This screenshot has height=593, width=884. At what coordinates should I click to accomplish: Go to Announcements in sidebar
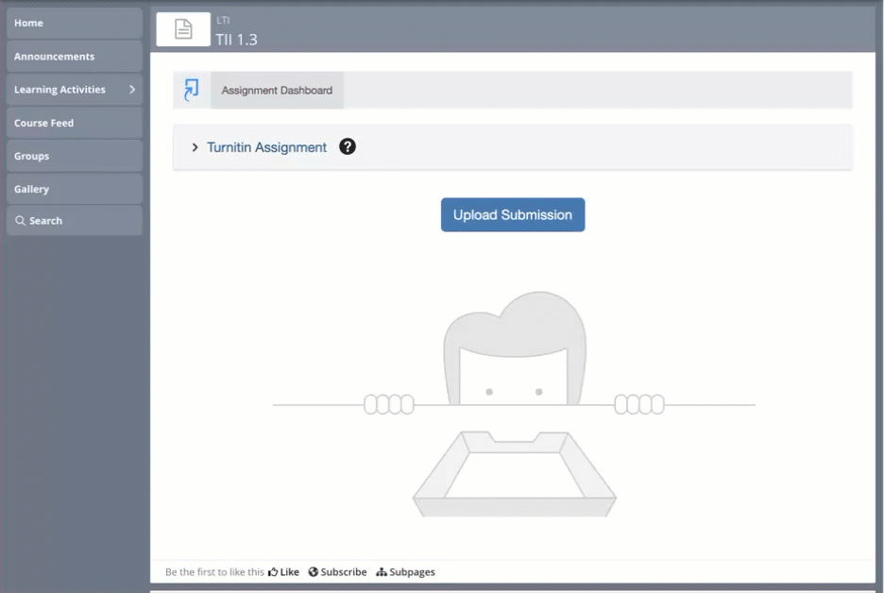coord(74,57)
